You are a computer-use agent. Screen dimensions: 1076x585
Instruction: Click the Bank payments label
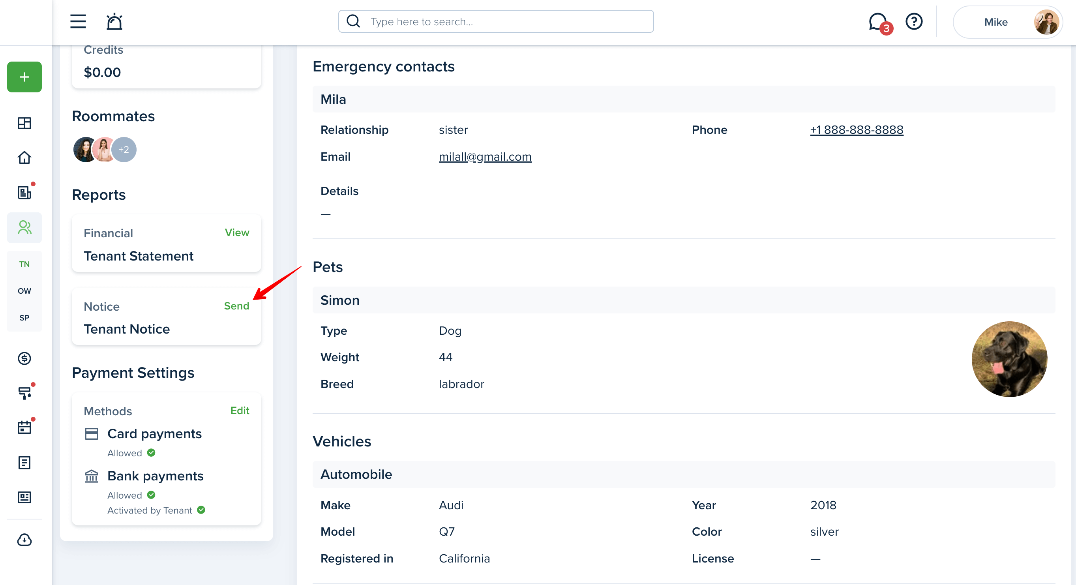(156, 476)
